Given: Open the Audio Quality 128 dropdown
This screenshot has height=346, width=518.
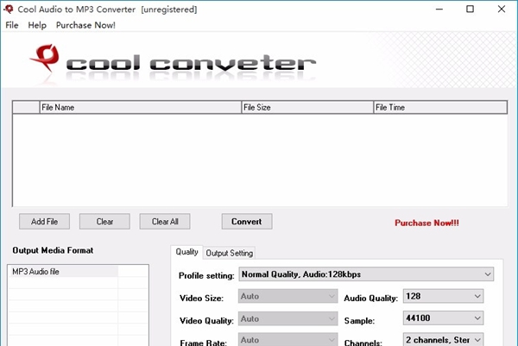Looking at the screenshot, I should click(x=443, y=296).
